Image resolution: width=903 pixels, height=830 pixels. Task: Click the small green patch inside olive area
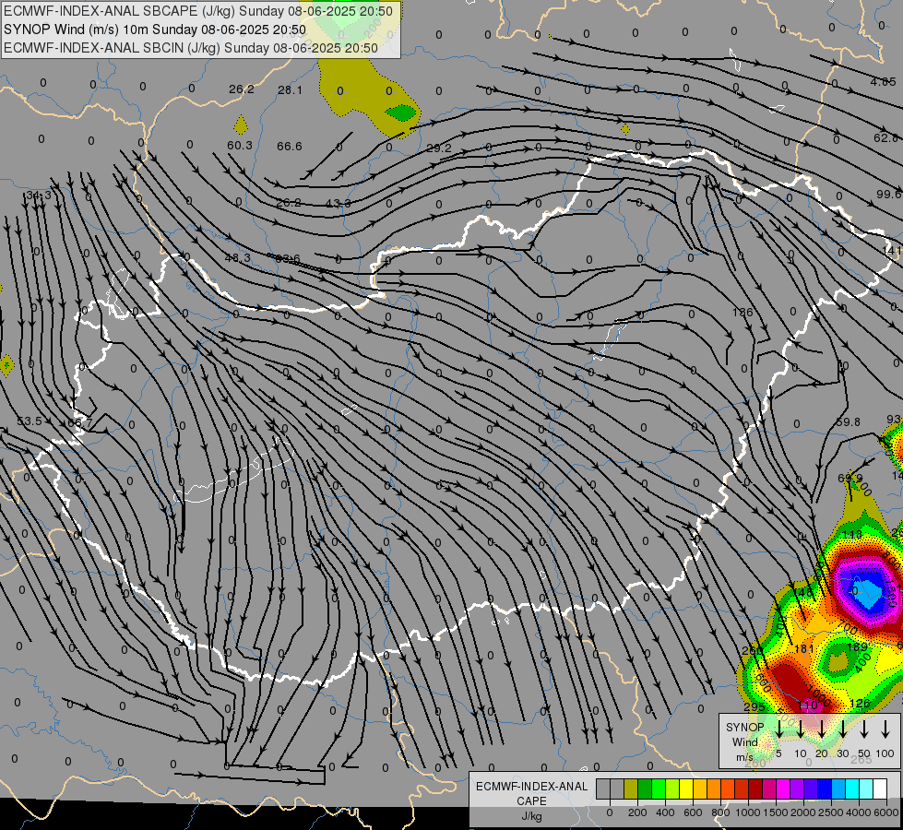click(400, 113)
